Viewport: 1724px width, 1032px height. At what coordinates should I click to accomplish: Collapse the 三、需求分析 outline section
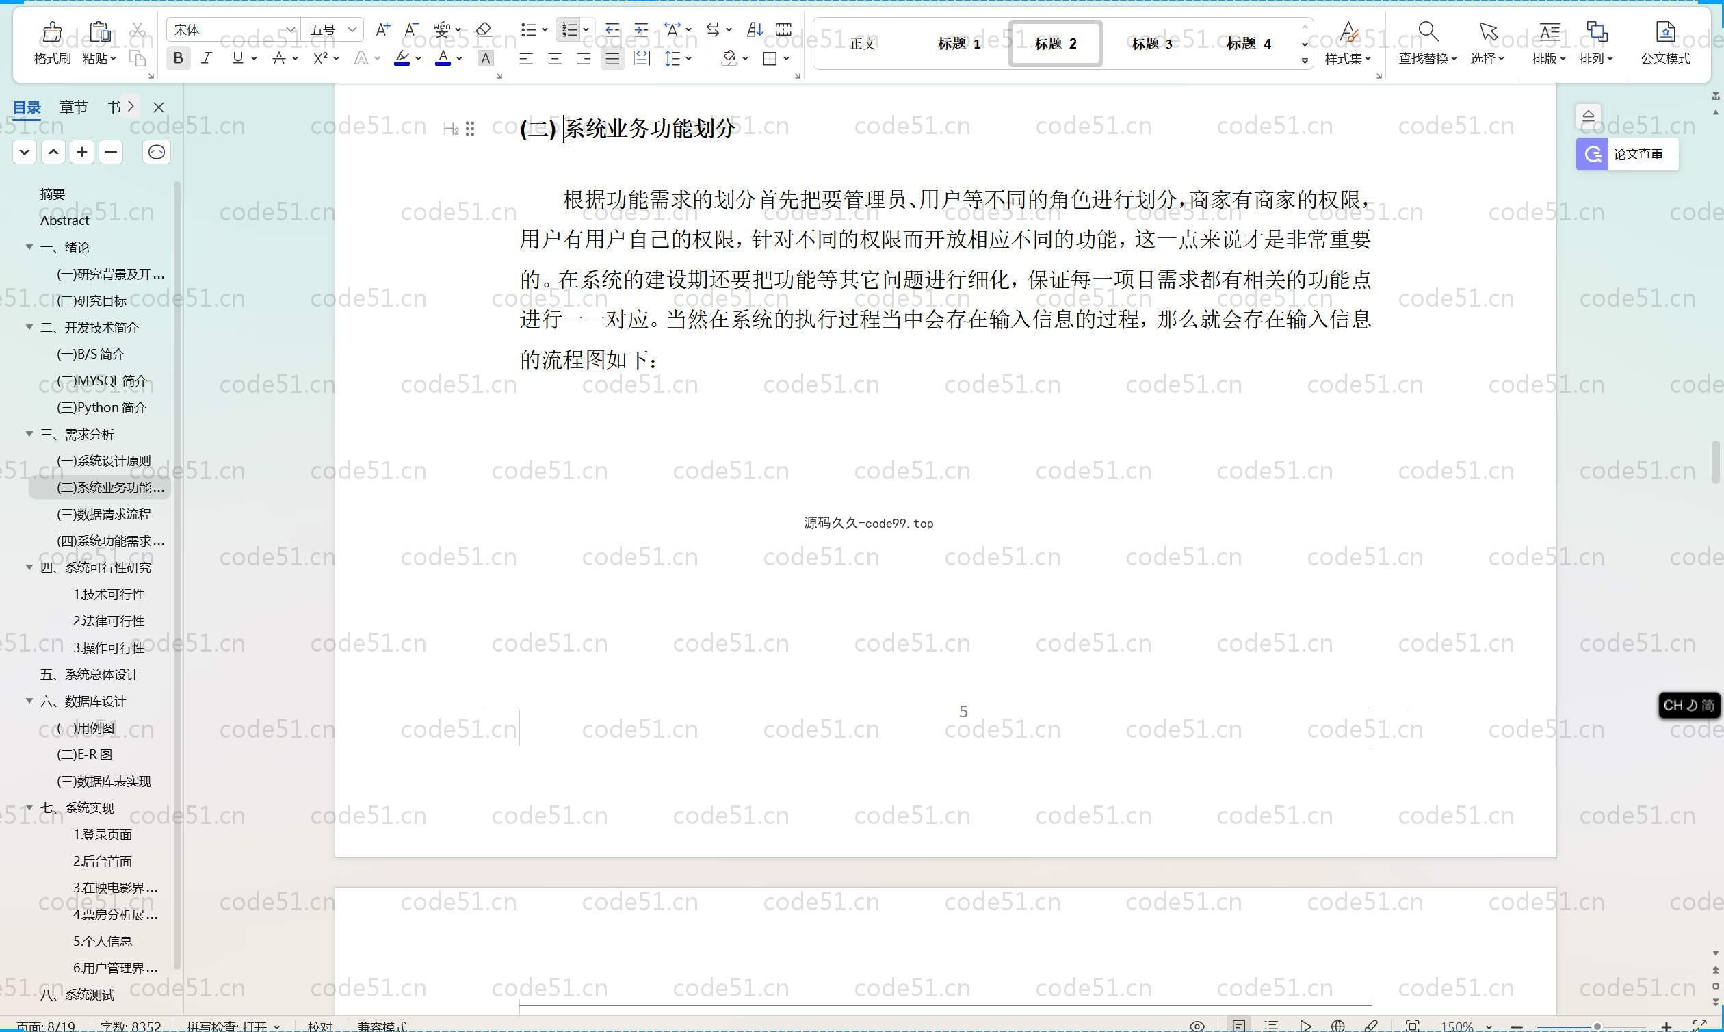[x=29, y=434]
